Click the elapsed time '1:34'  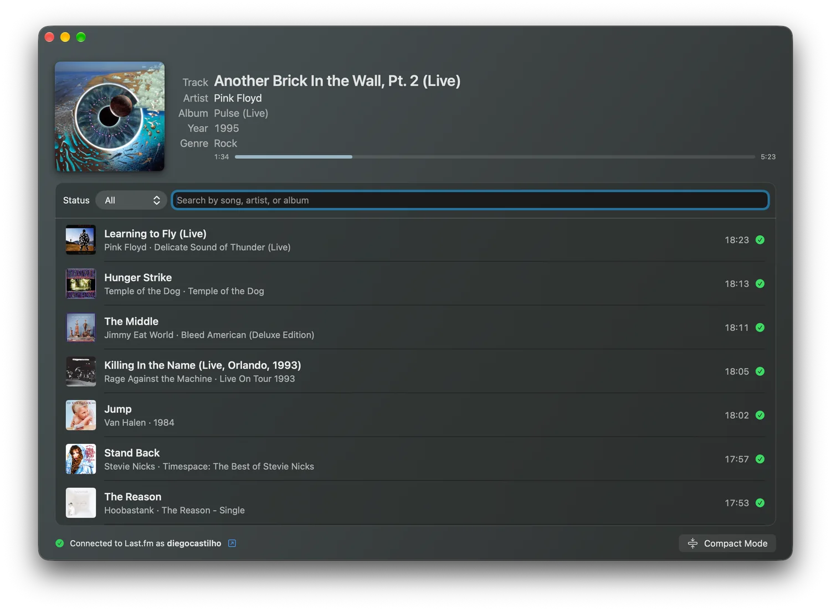[222, 157]
